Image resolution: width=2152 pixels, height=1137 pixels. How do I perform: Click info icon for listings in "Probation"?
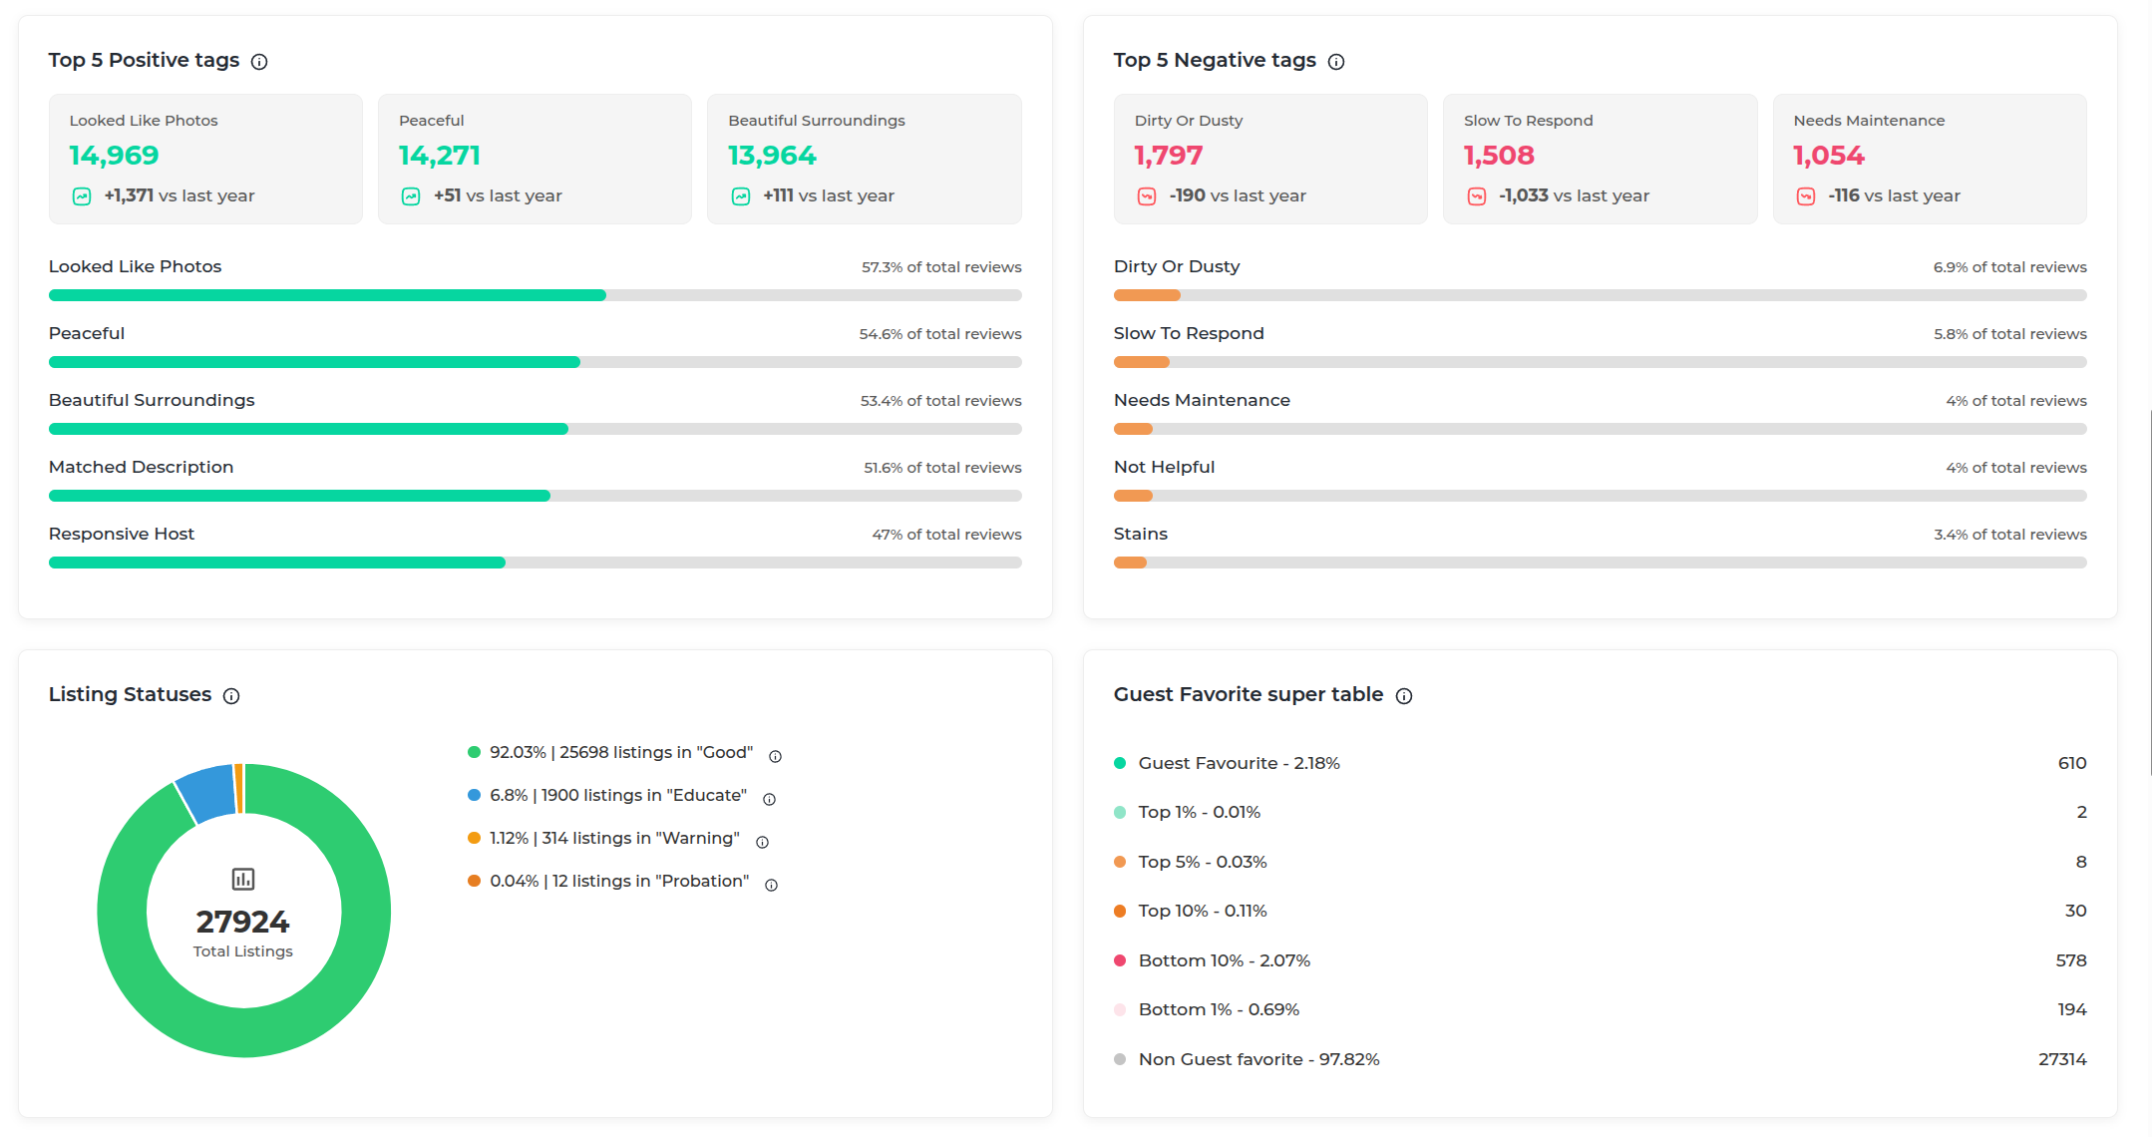pos(771,885)
